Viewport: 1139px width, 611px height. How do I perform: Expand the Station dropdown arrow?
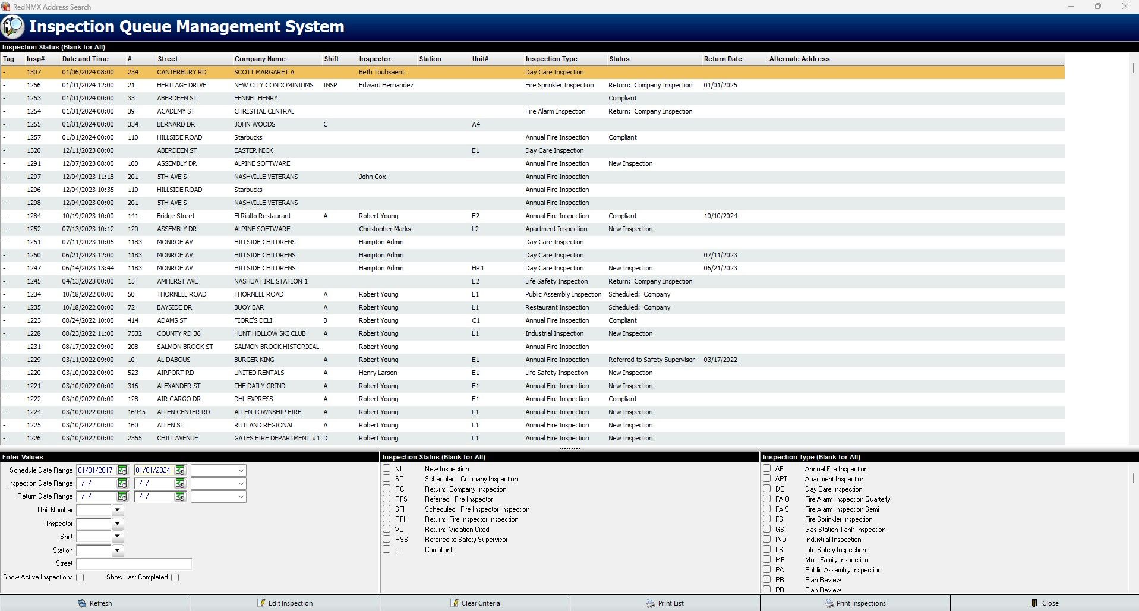[118, 550]
